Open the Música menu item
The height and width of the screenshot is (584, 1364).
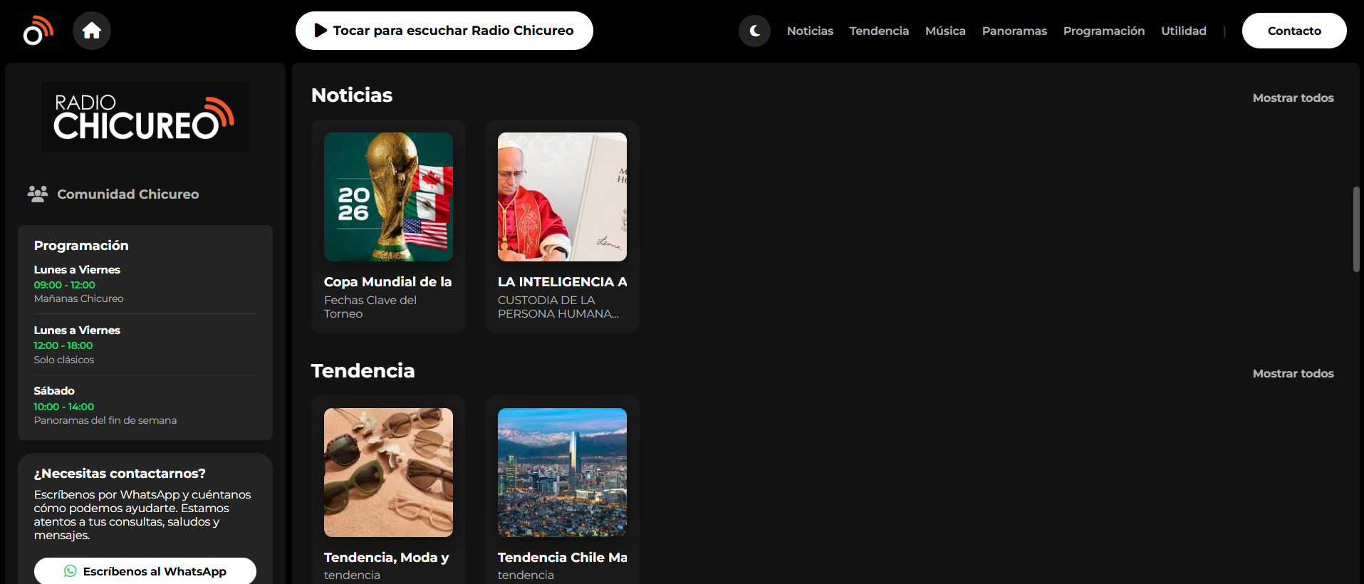tap(945, 31)
